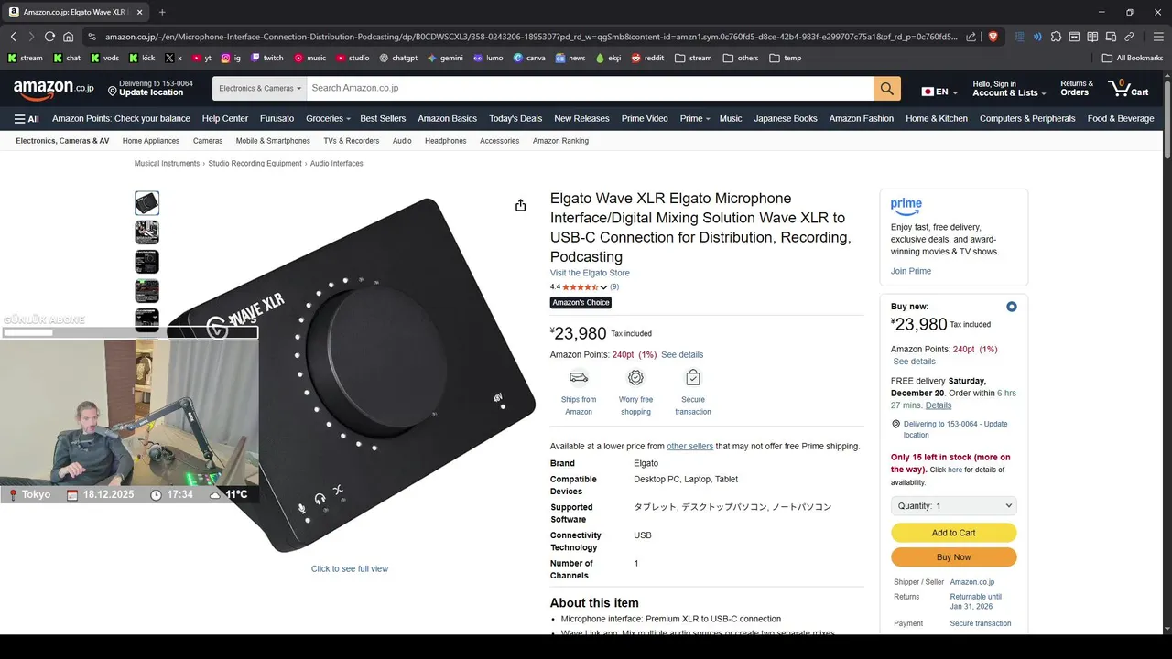Click the yellow Add to Cart button

coord(953,533)
